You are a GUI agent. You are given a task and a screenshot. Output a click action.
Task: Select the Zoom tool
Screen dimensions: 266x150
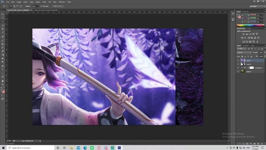[x=2, y=85]
